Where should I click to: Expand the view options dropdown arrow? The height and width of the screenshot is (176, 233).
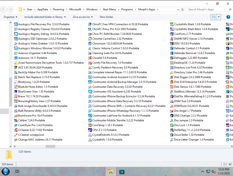point(219,17)
